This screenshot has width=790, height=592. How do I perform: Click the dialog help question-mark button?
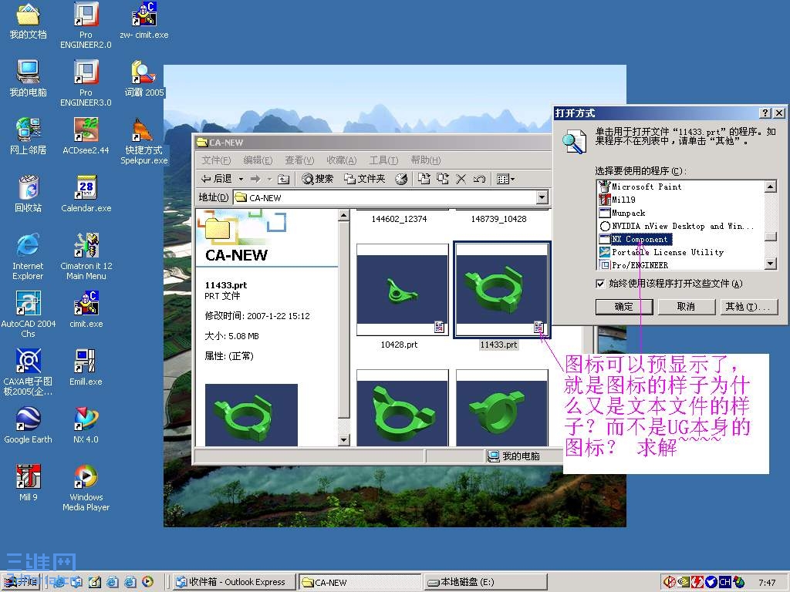coord(765,113)
